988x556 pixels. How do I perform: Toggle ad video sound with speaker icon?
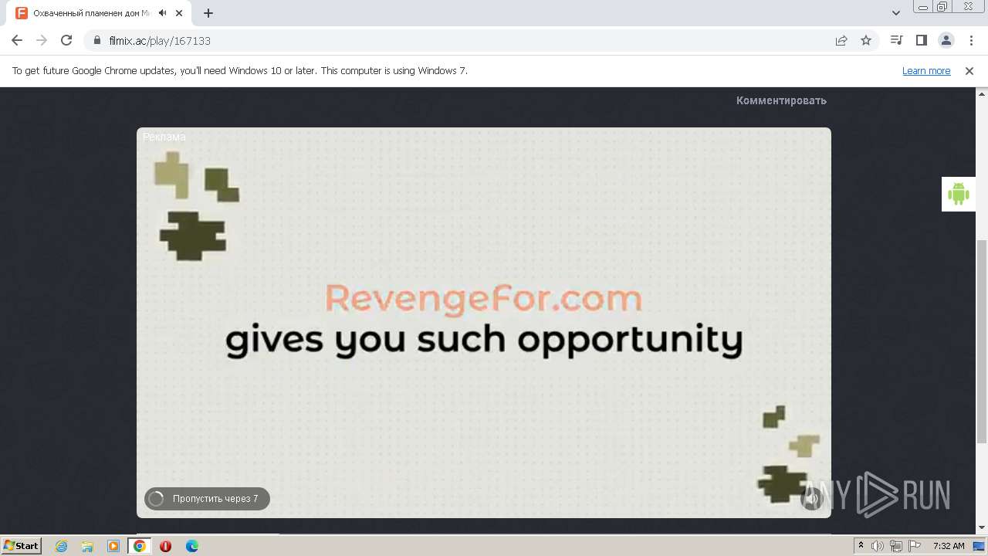(x=811, y=499)
